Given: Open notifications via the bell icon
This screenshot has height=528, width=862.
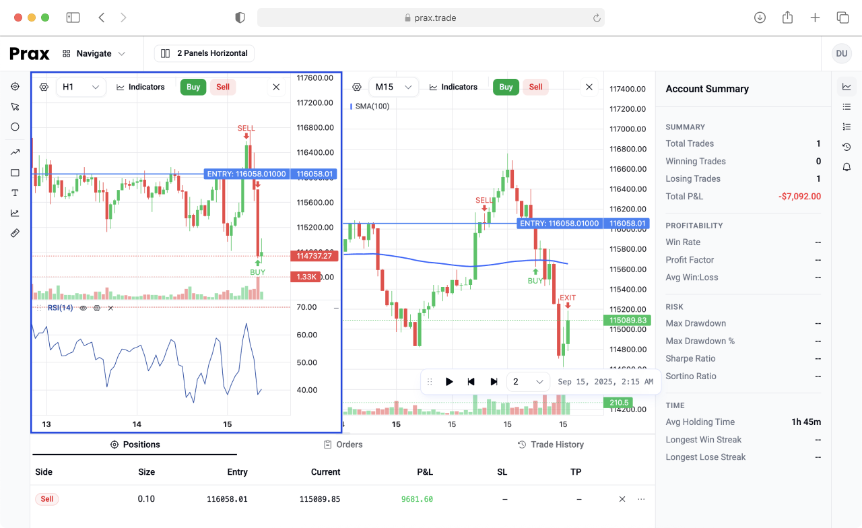Looking at the screenshot, I should 847,166.
